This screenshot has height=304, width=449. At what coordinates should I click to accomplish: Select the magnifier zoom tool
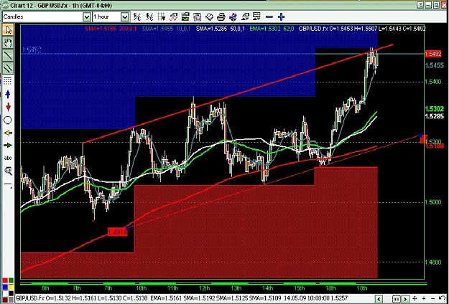point(9,171)
